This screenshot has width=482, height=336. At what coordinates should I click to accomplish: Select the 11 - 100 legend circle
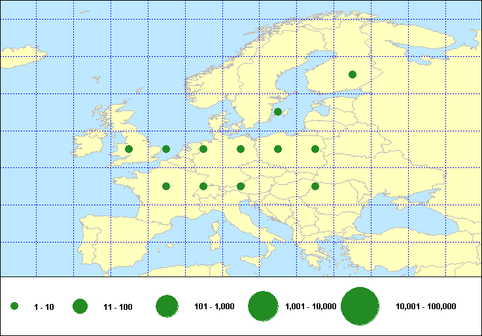[x=80, y=306]
